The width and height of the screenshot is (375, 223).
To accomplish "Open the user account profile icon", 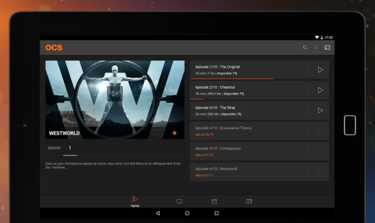I will (x=316, y=47).
